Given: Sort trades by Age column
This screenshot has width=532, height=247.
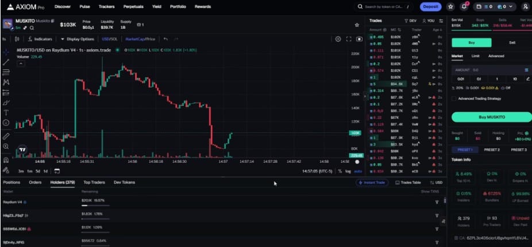Looking at the screenshot, I should (x=437, y=30).
